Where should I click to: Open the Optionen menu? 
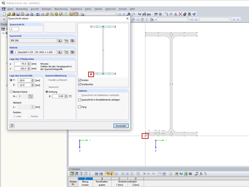point(110,9)
